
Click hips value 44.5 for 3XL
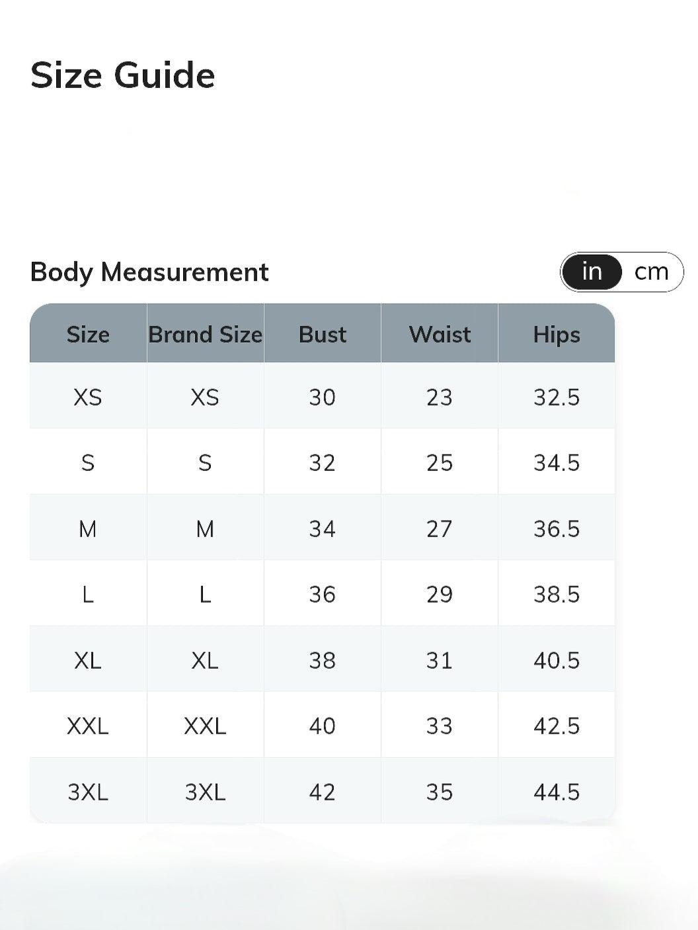[557, 792]
